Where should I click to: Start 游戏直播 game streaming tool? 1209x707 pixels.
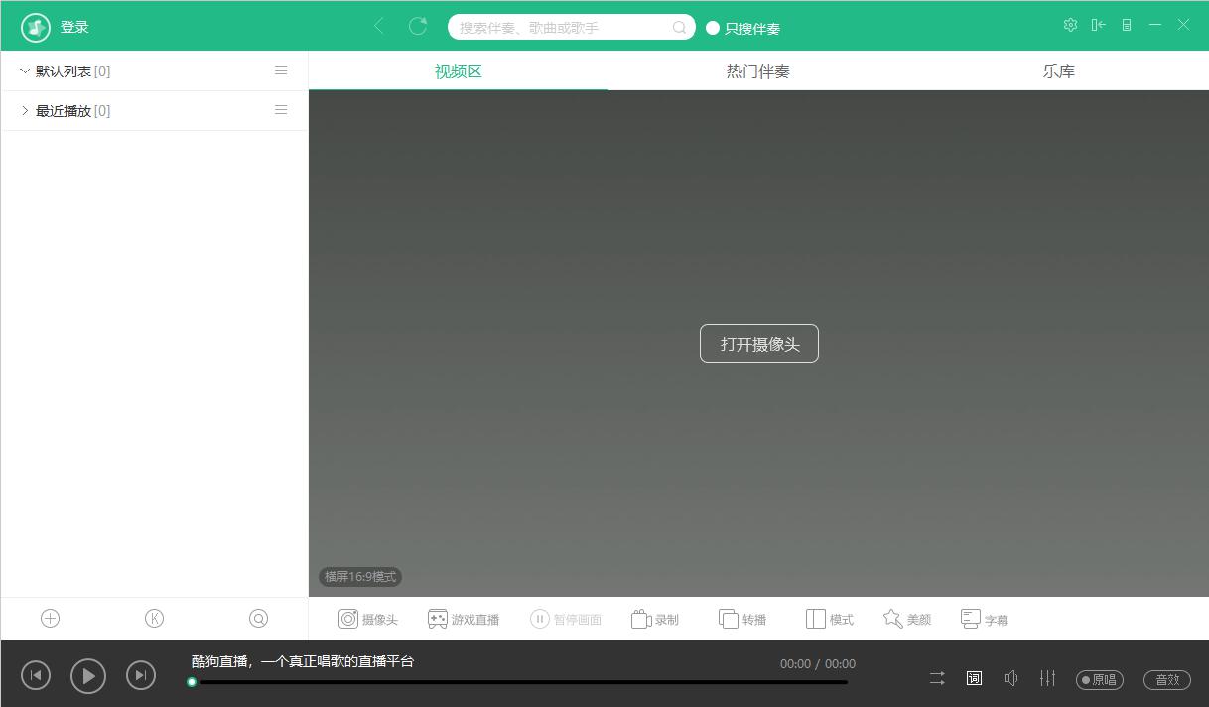point(464,619)
